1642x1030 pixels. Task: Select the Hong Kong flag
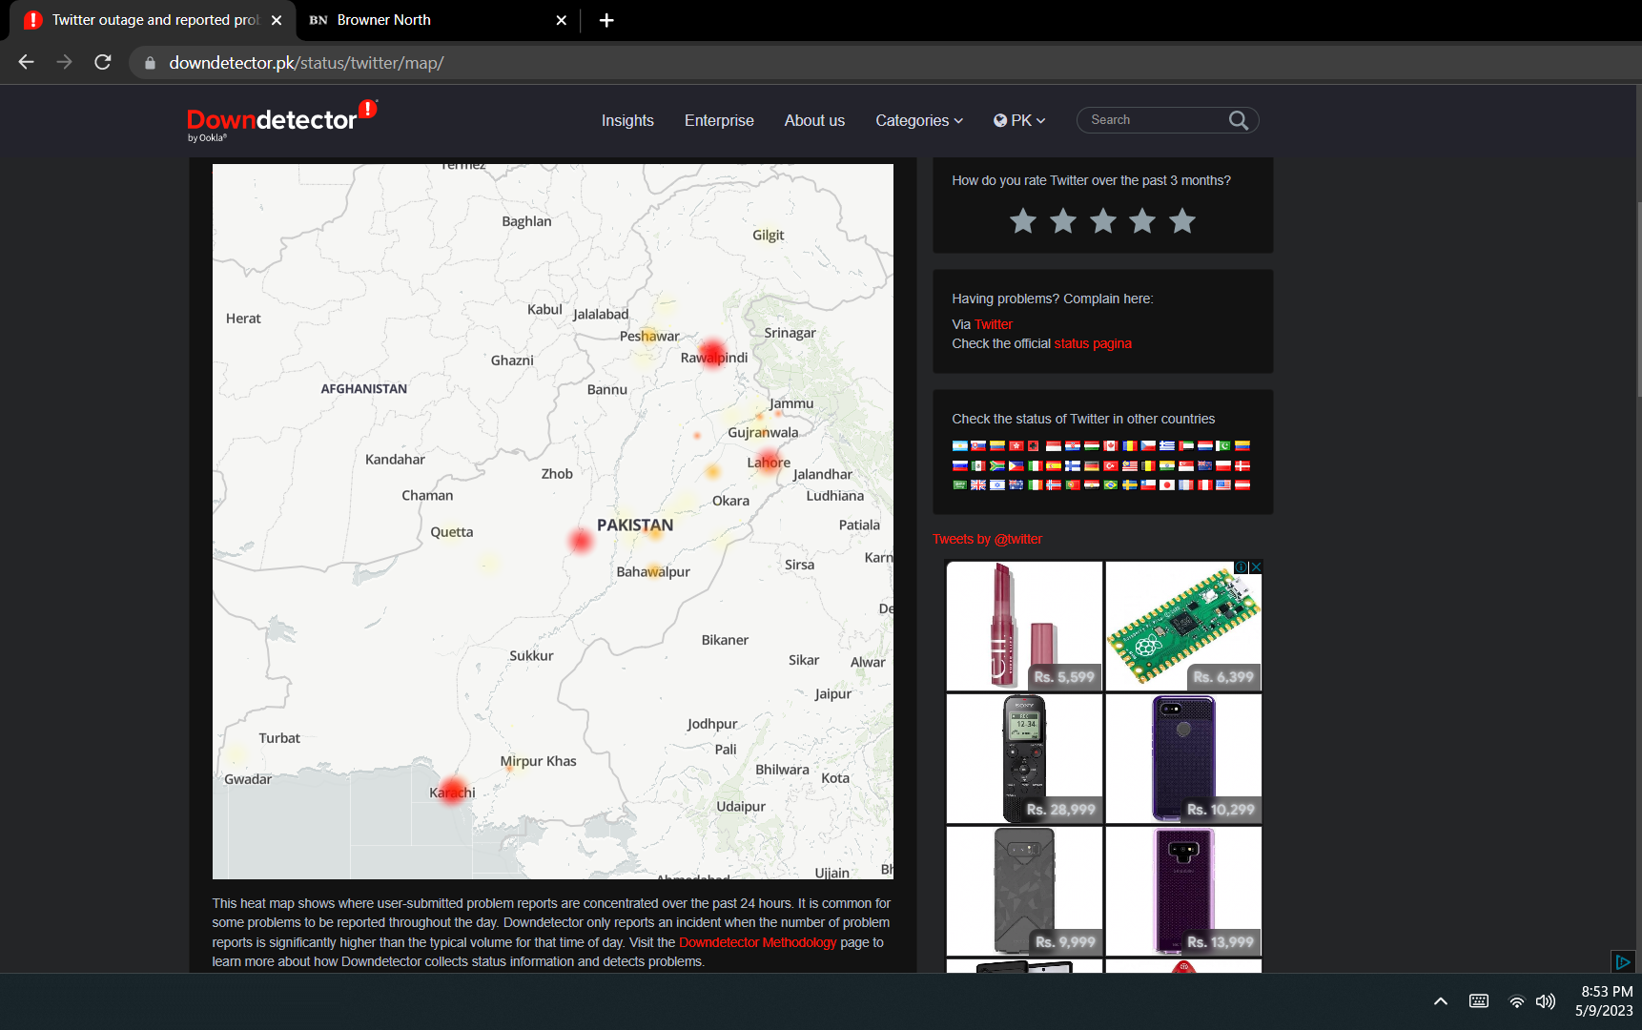pyautogui.click(x=1016, y=445)
